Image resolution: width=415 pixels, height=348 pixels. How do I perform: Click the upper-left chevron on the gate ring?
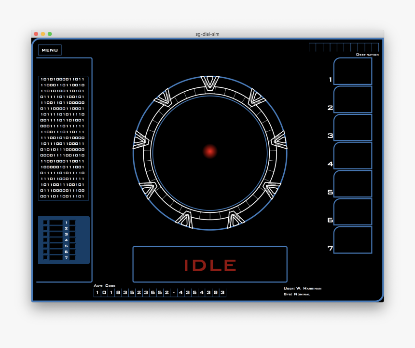[164, 98]
